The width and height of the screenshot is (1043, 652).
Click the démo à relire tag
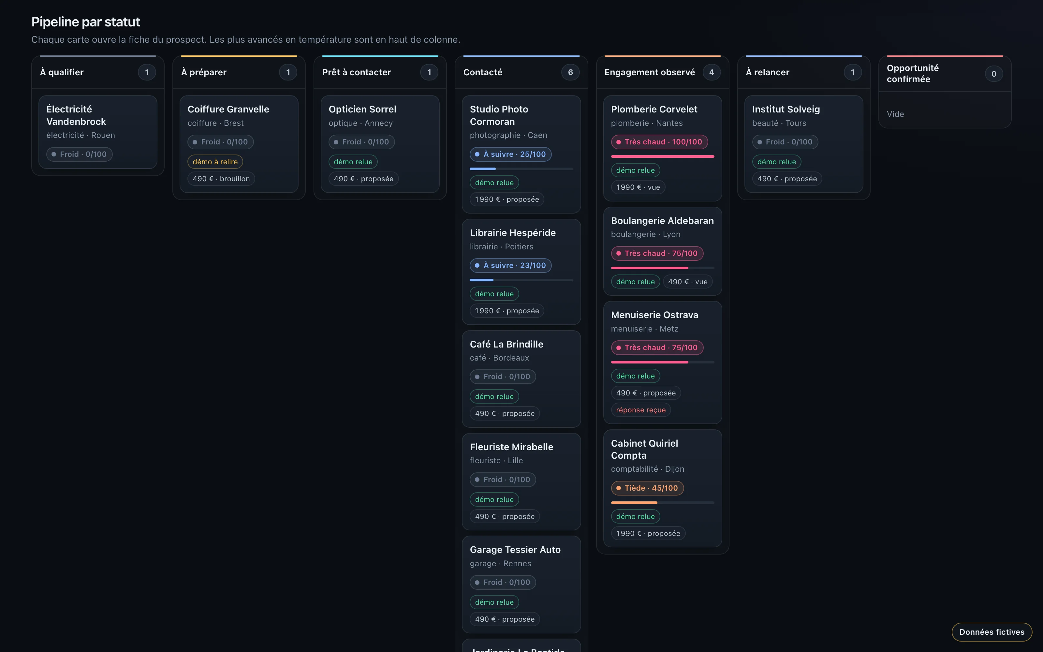[215, 162]
